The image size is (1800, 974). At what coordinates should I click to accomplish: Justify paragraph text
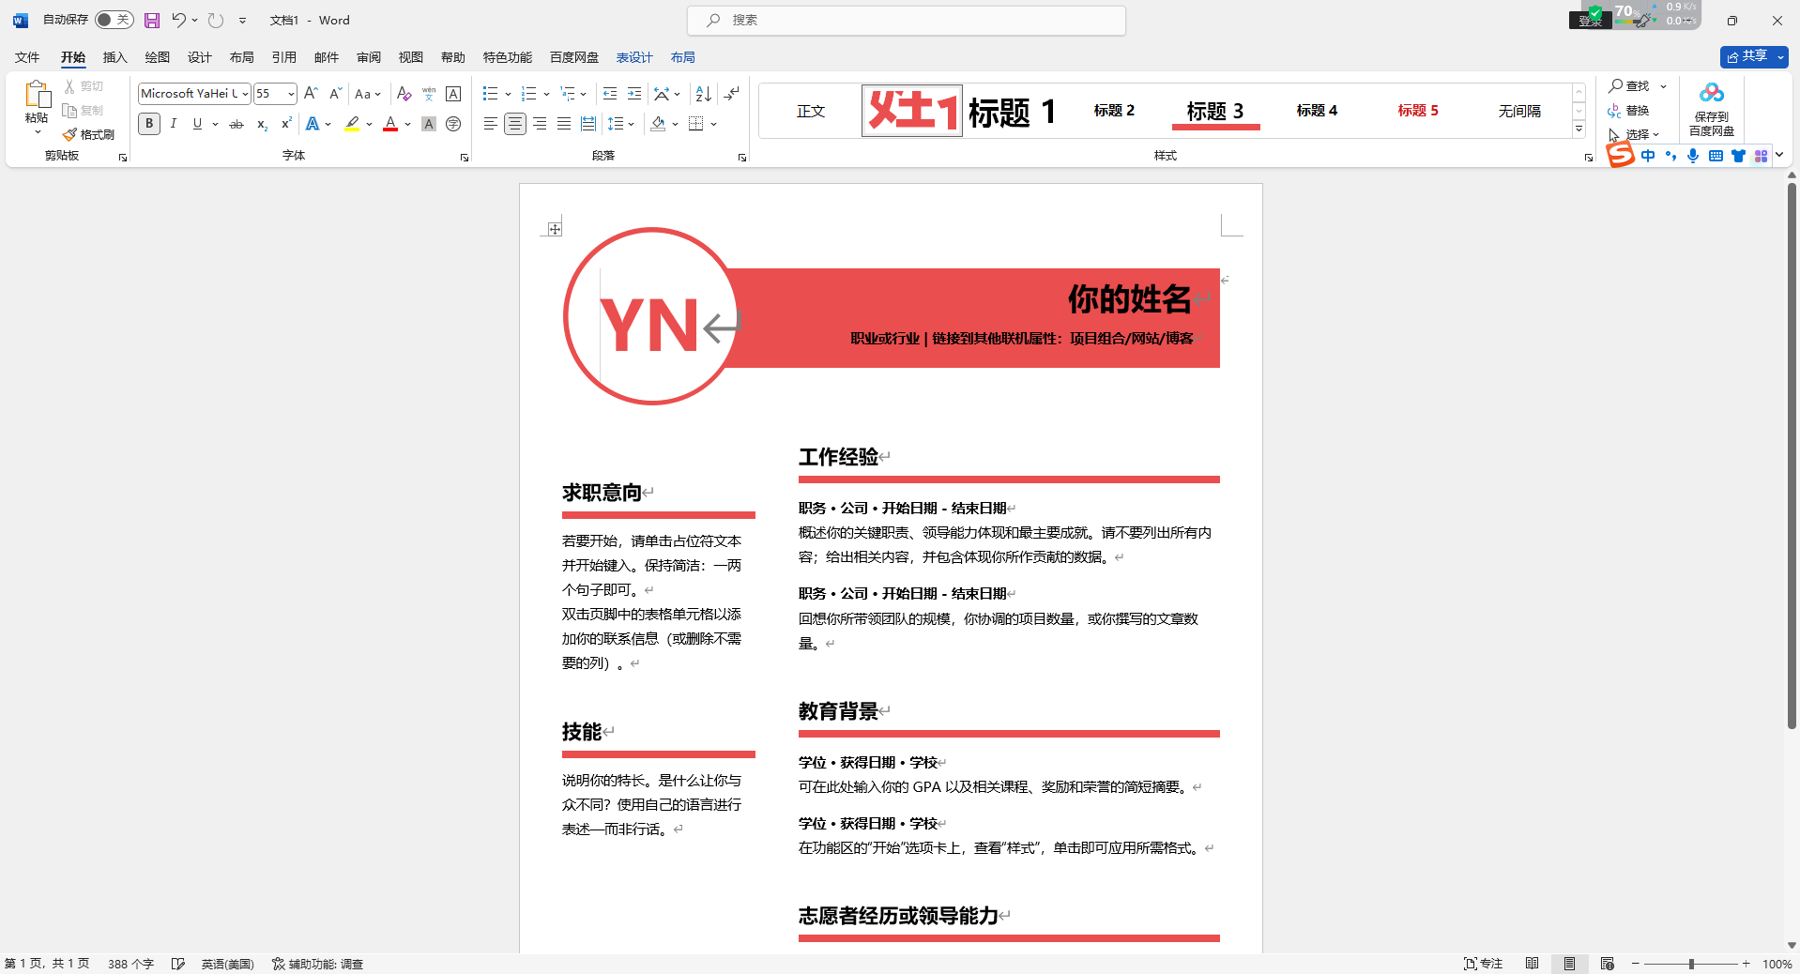point(564,124)
